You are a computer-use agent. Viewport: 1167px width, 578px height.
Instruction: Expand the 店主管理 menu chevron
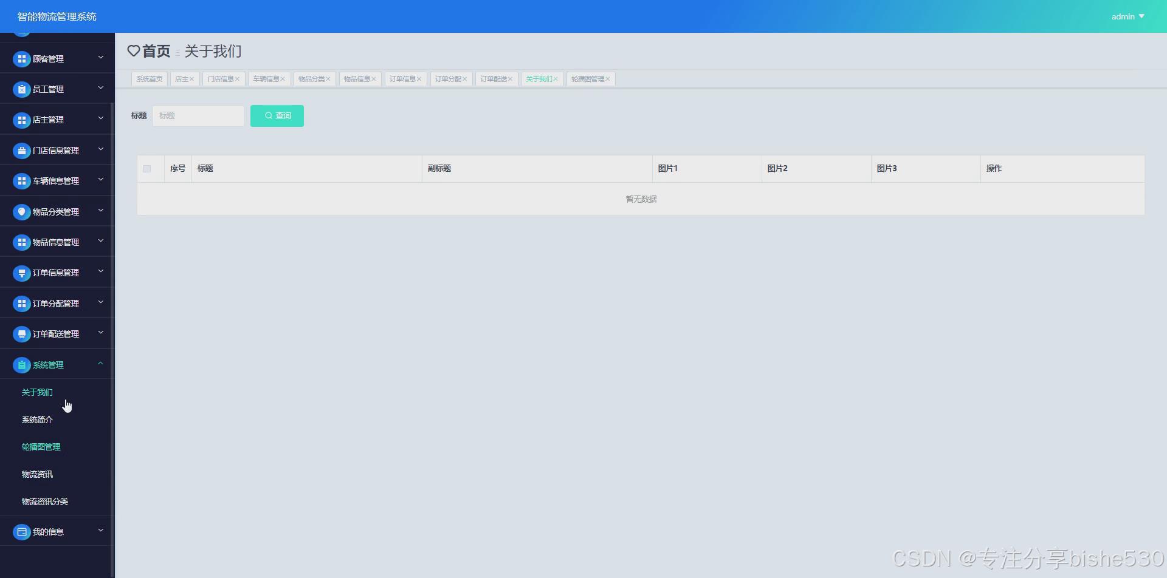point(101,118)
